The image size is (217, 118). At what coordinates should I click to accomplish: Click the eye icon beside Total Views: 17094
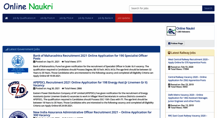point(169,69)
